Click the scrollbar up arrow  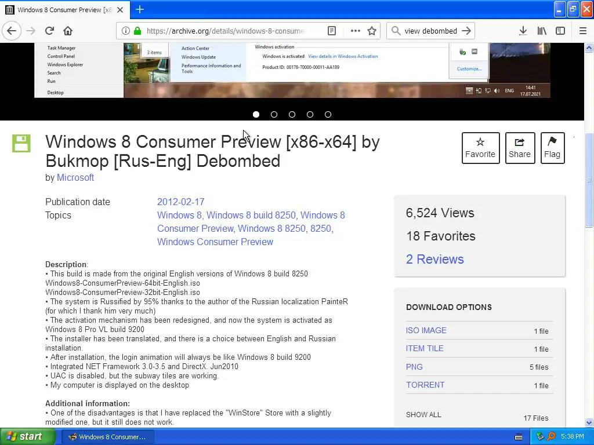pos(589,48)
